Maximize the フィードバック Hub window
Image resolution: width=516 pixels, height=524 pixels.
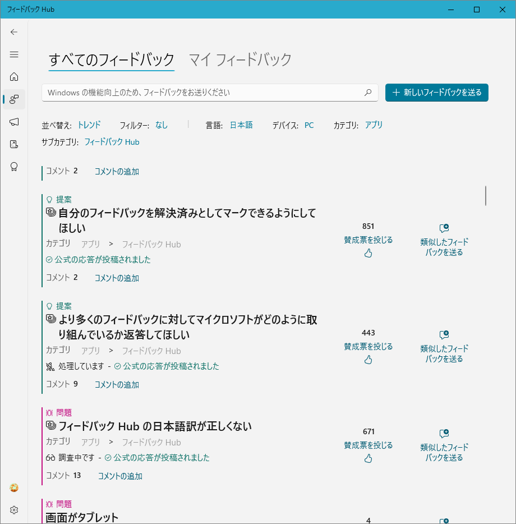click(x=477, y=10)
